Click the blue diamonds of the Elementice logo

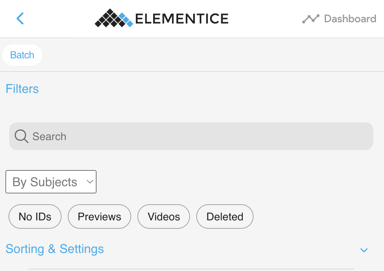126,20
